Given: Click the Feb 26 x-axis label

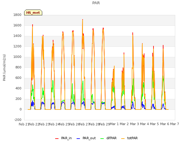Looking at the screenshot, I should point(74,124).
